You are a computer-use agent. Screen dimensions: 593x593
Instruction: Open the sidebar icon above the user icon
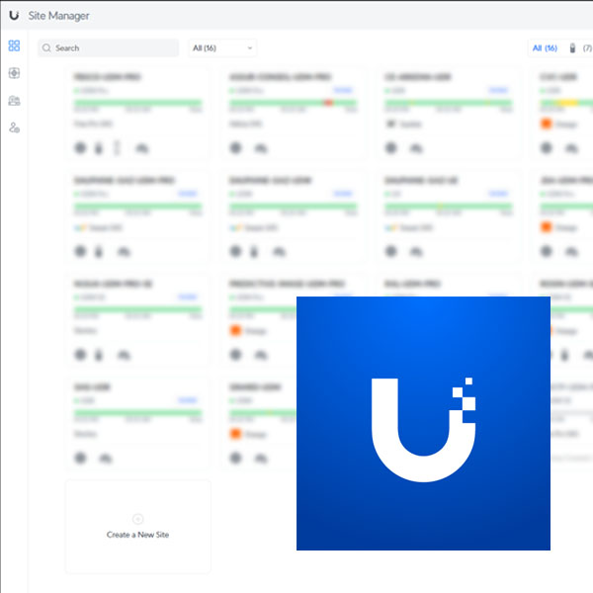(x=14, y=101)
